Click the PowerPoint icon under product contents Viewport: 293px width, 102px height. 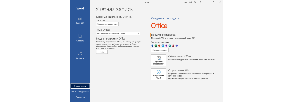(159, 46)
